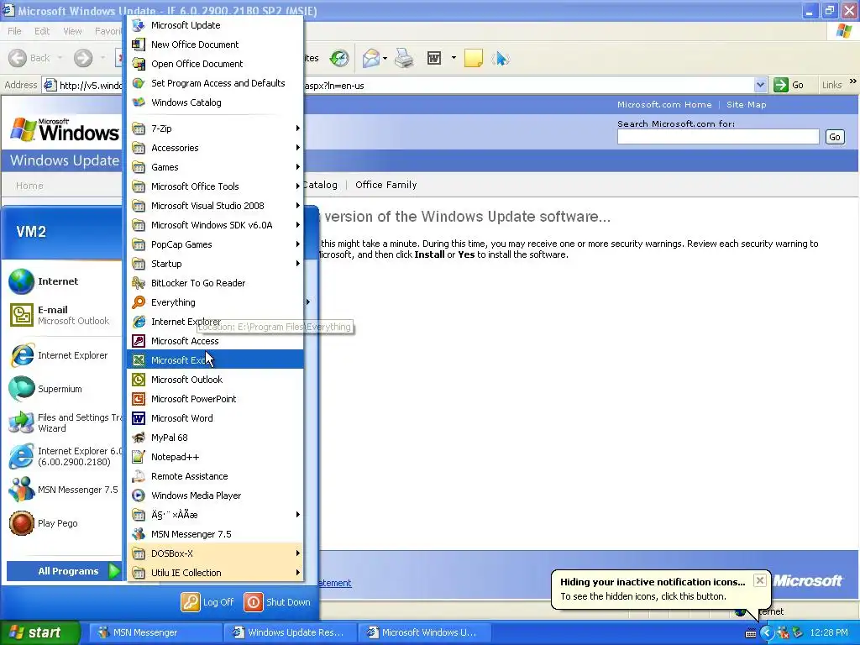Click the Set Program Access and Defaults icon
Screen dimensions: 860x645
[x=139, y=83]
